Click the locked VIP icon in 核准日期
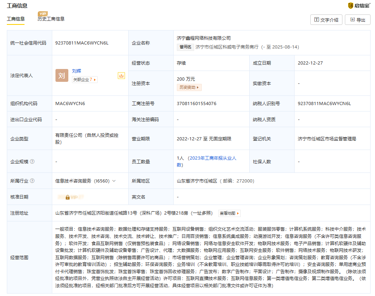375x296 pixels. point(68,197)
